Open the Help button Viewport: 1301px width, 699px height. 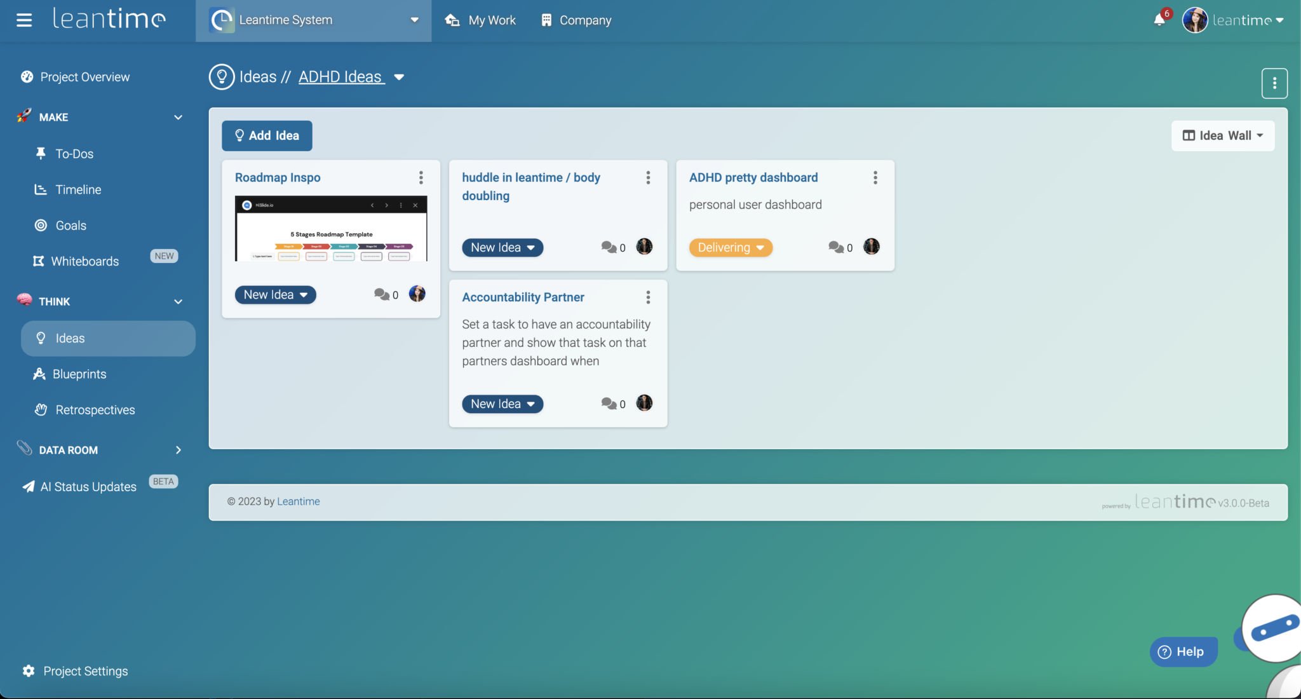[1183, 651]
